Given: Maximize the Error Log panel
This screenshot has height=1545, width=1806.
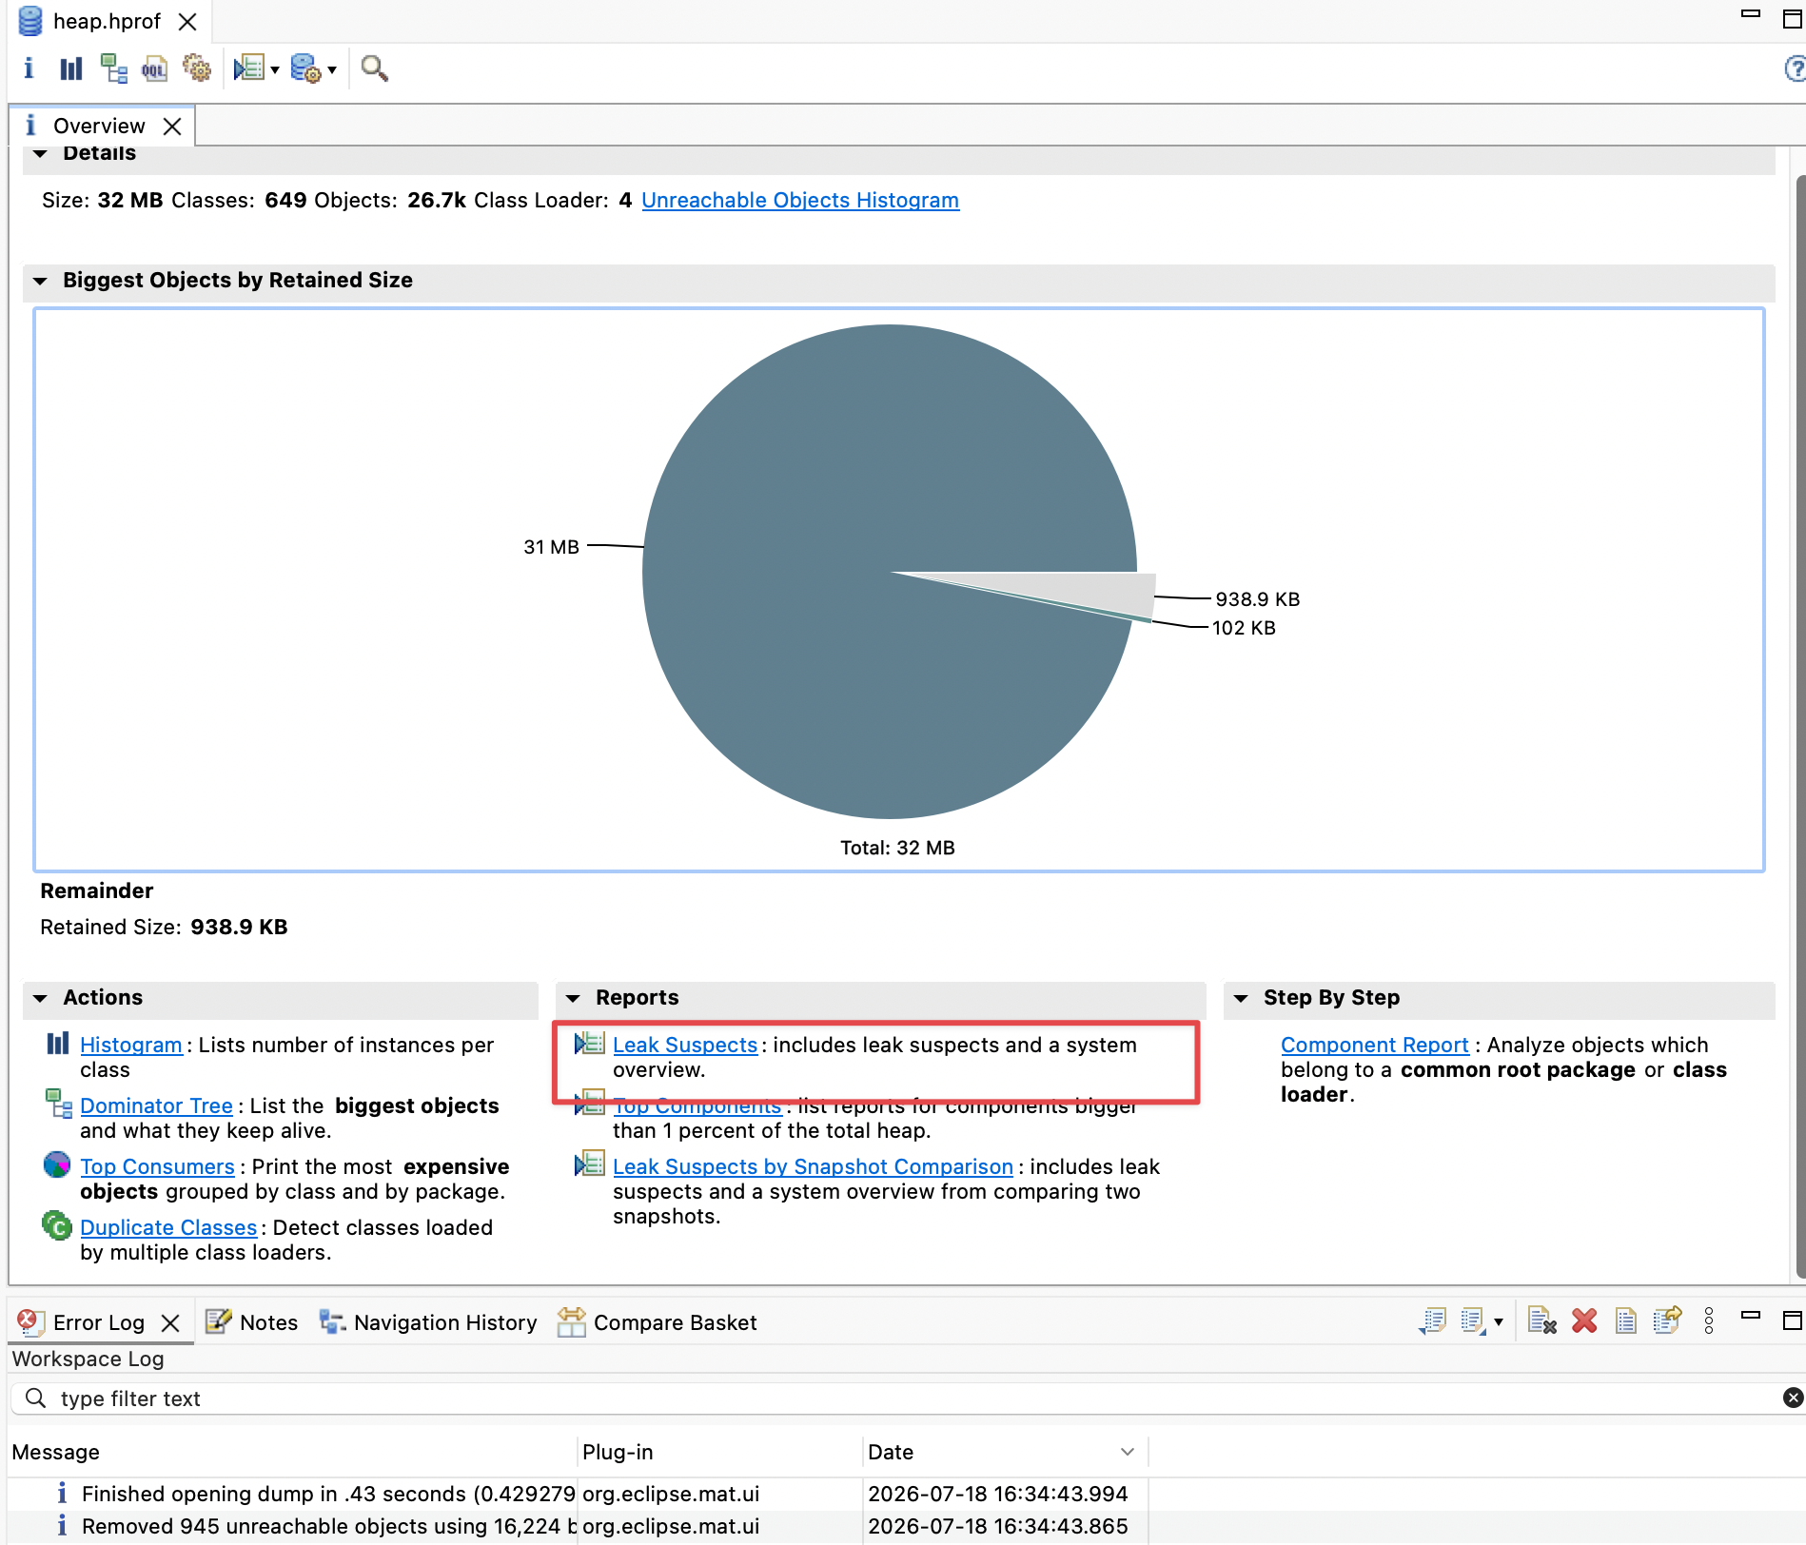Looking at the screenshot, I should [x=1793, y=1320].
